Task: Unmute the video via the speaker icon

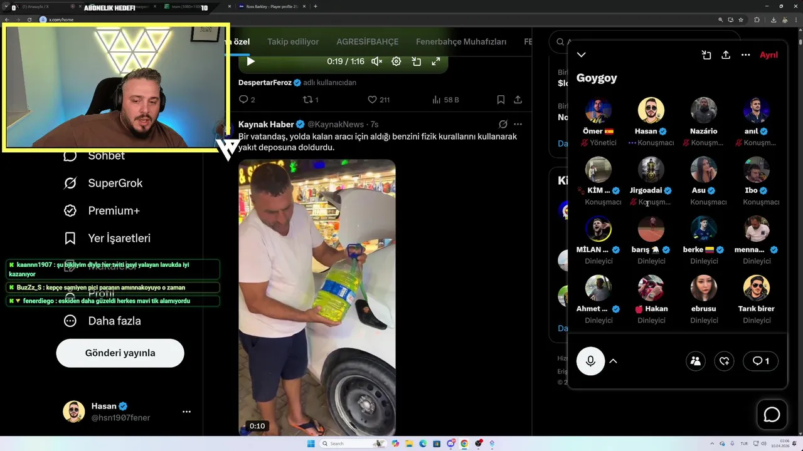Action: click(376, 61)
